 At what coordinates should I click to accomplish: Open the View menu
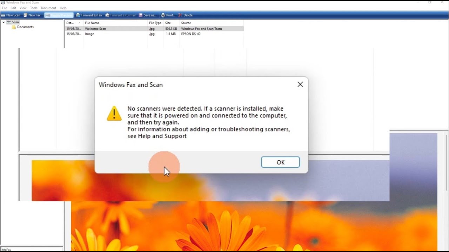click(x=23, y=8)
